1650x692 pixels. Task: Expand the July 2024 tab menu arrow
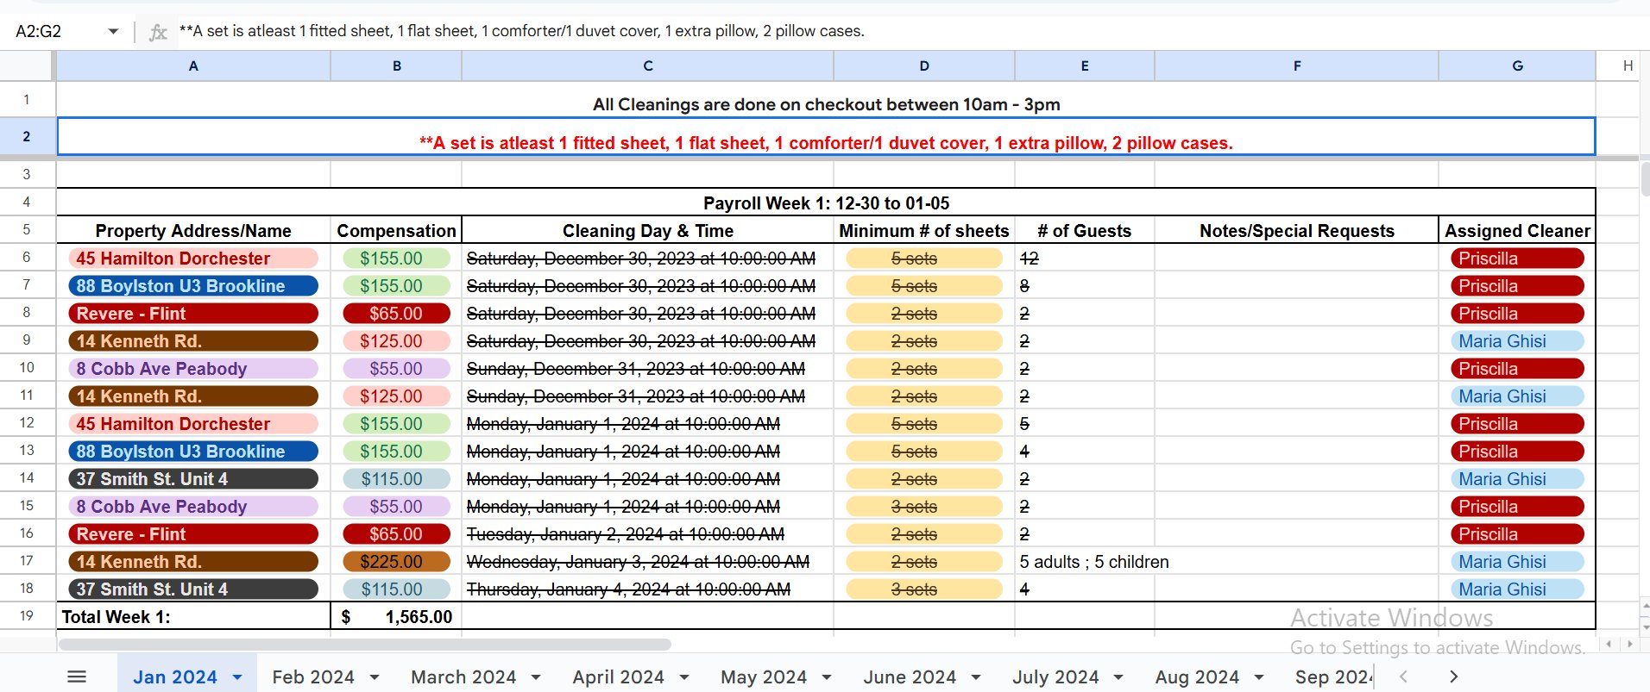tap(1118, 677)
